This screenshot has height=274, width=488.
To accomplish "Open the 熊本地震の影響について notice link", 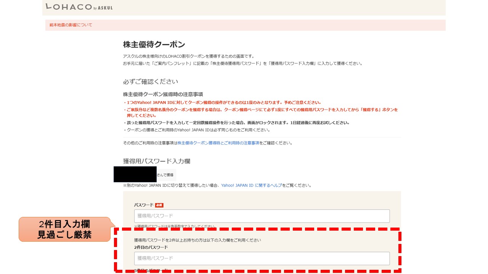I will pos(71,25).
